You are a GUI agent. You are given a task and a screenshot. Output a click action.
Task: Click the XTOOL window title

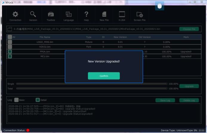click(x=10, y=3)
